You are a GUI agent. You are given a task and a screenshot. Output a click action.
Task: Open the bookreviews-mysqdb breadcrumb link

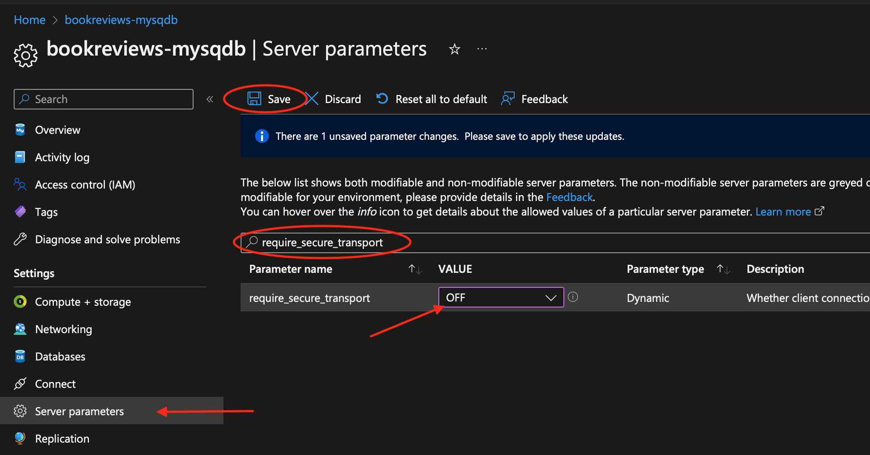121,20
